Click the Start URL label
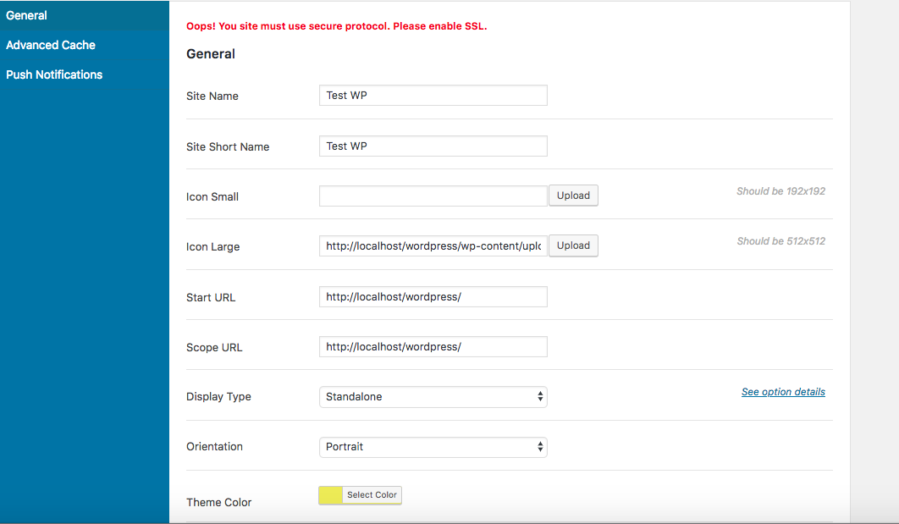899x524 pixels. pos(211,297)
